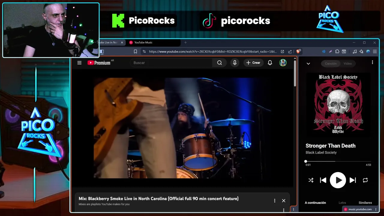Image resolution: width=384 pixels, height=216 pixels.
Task: Click the YouTube page vertical scrollbar
Action: tap(295, 73)
